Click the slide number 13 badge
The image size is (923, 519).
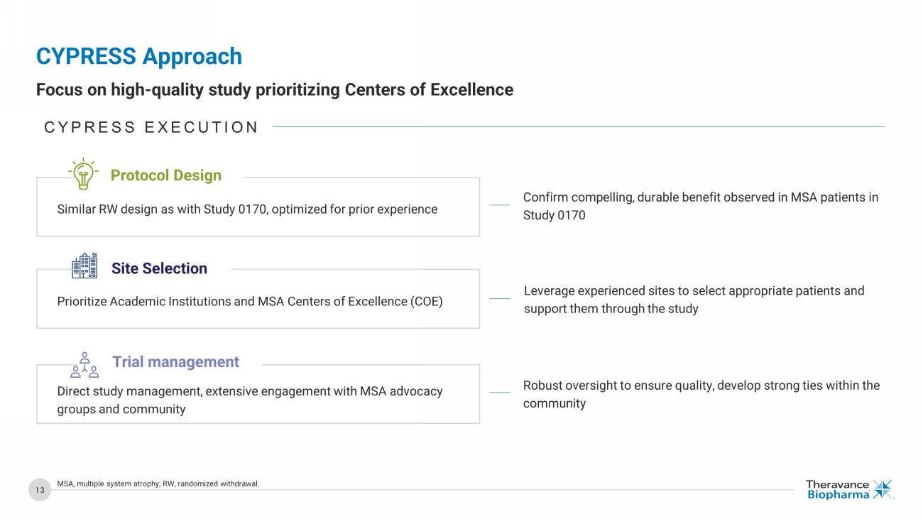(40, 490)
